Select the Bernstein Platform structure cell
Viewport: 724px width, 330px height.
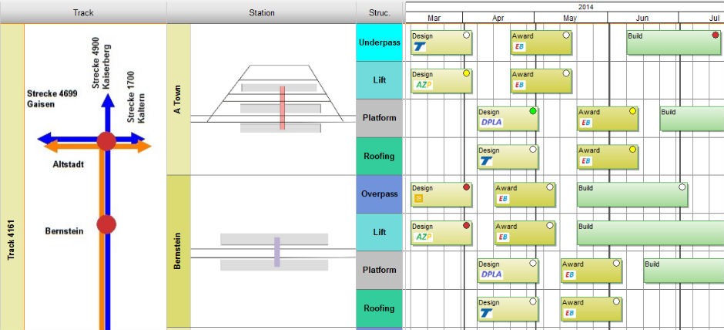(380, 271)
